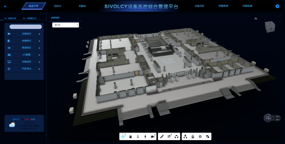Select the vertical zoom dolly tool
The height and width of the screenshot is (144, 285).
138,137
